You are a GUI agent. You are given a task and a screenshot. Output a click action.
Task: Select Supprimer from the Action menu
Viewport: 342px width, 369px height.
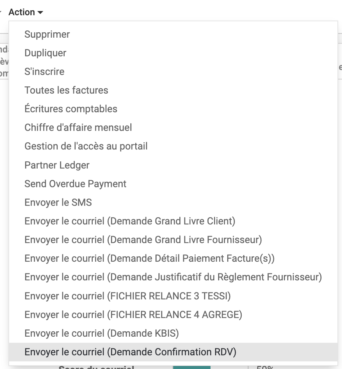point(173,34)
